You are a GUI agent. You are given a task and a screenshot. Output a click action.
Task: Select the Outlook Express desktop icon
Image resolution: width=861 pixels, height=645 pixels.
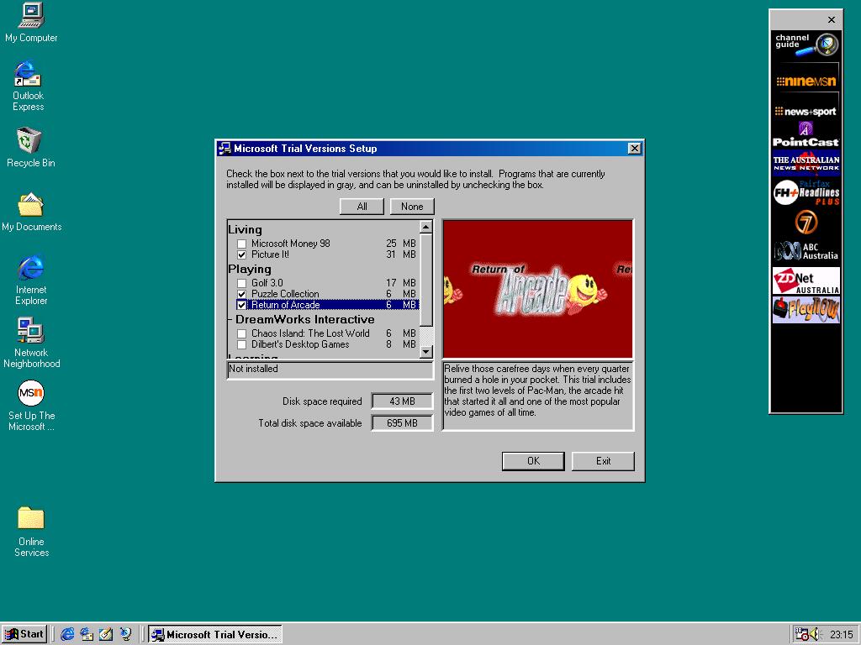coord(28,87)
